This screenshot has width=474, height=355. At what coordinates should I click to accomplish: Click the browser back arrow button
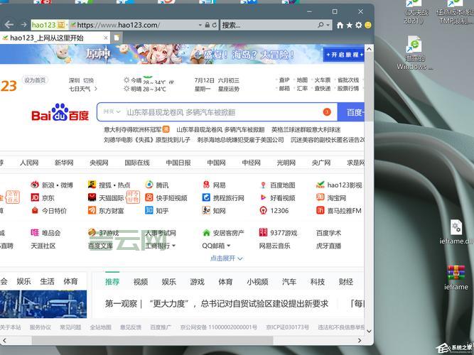pos(9,25)
